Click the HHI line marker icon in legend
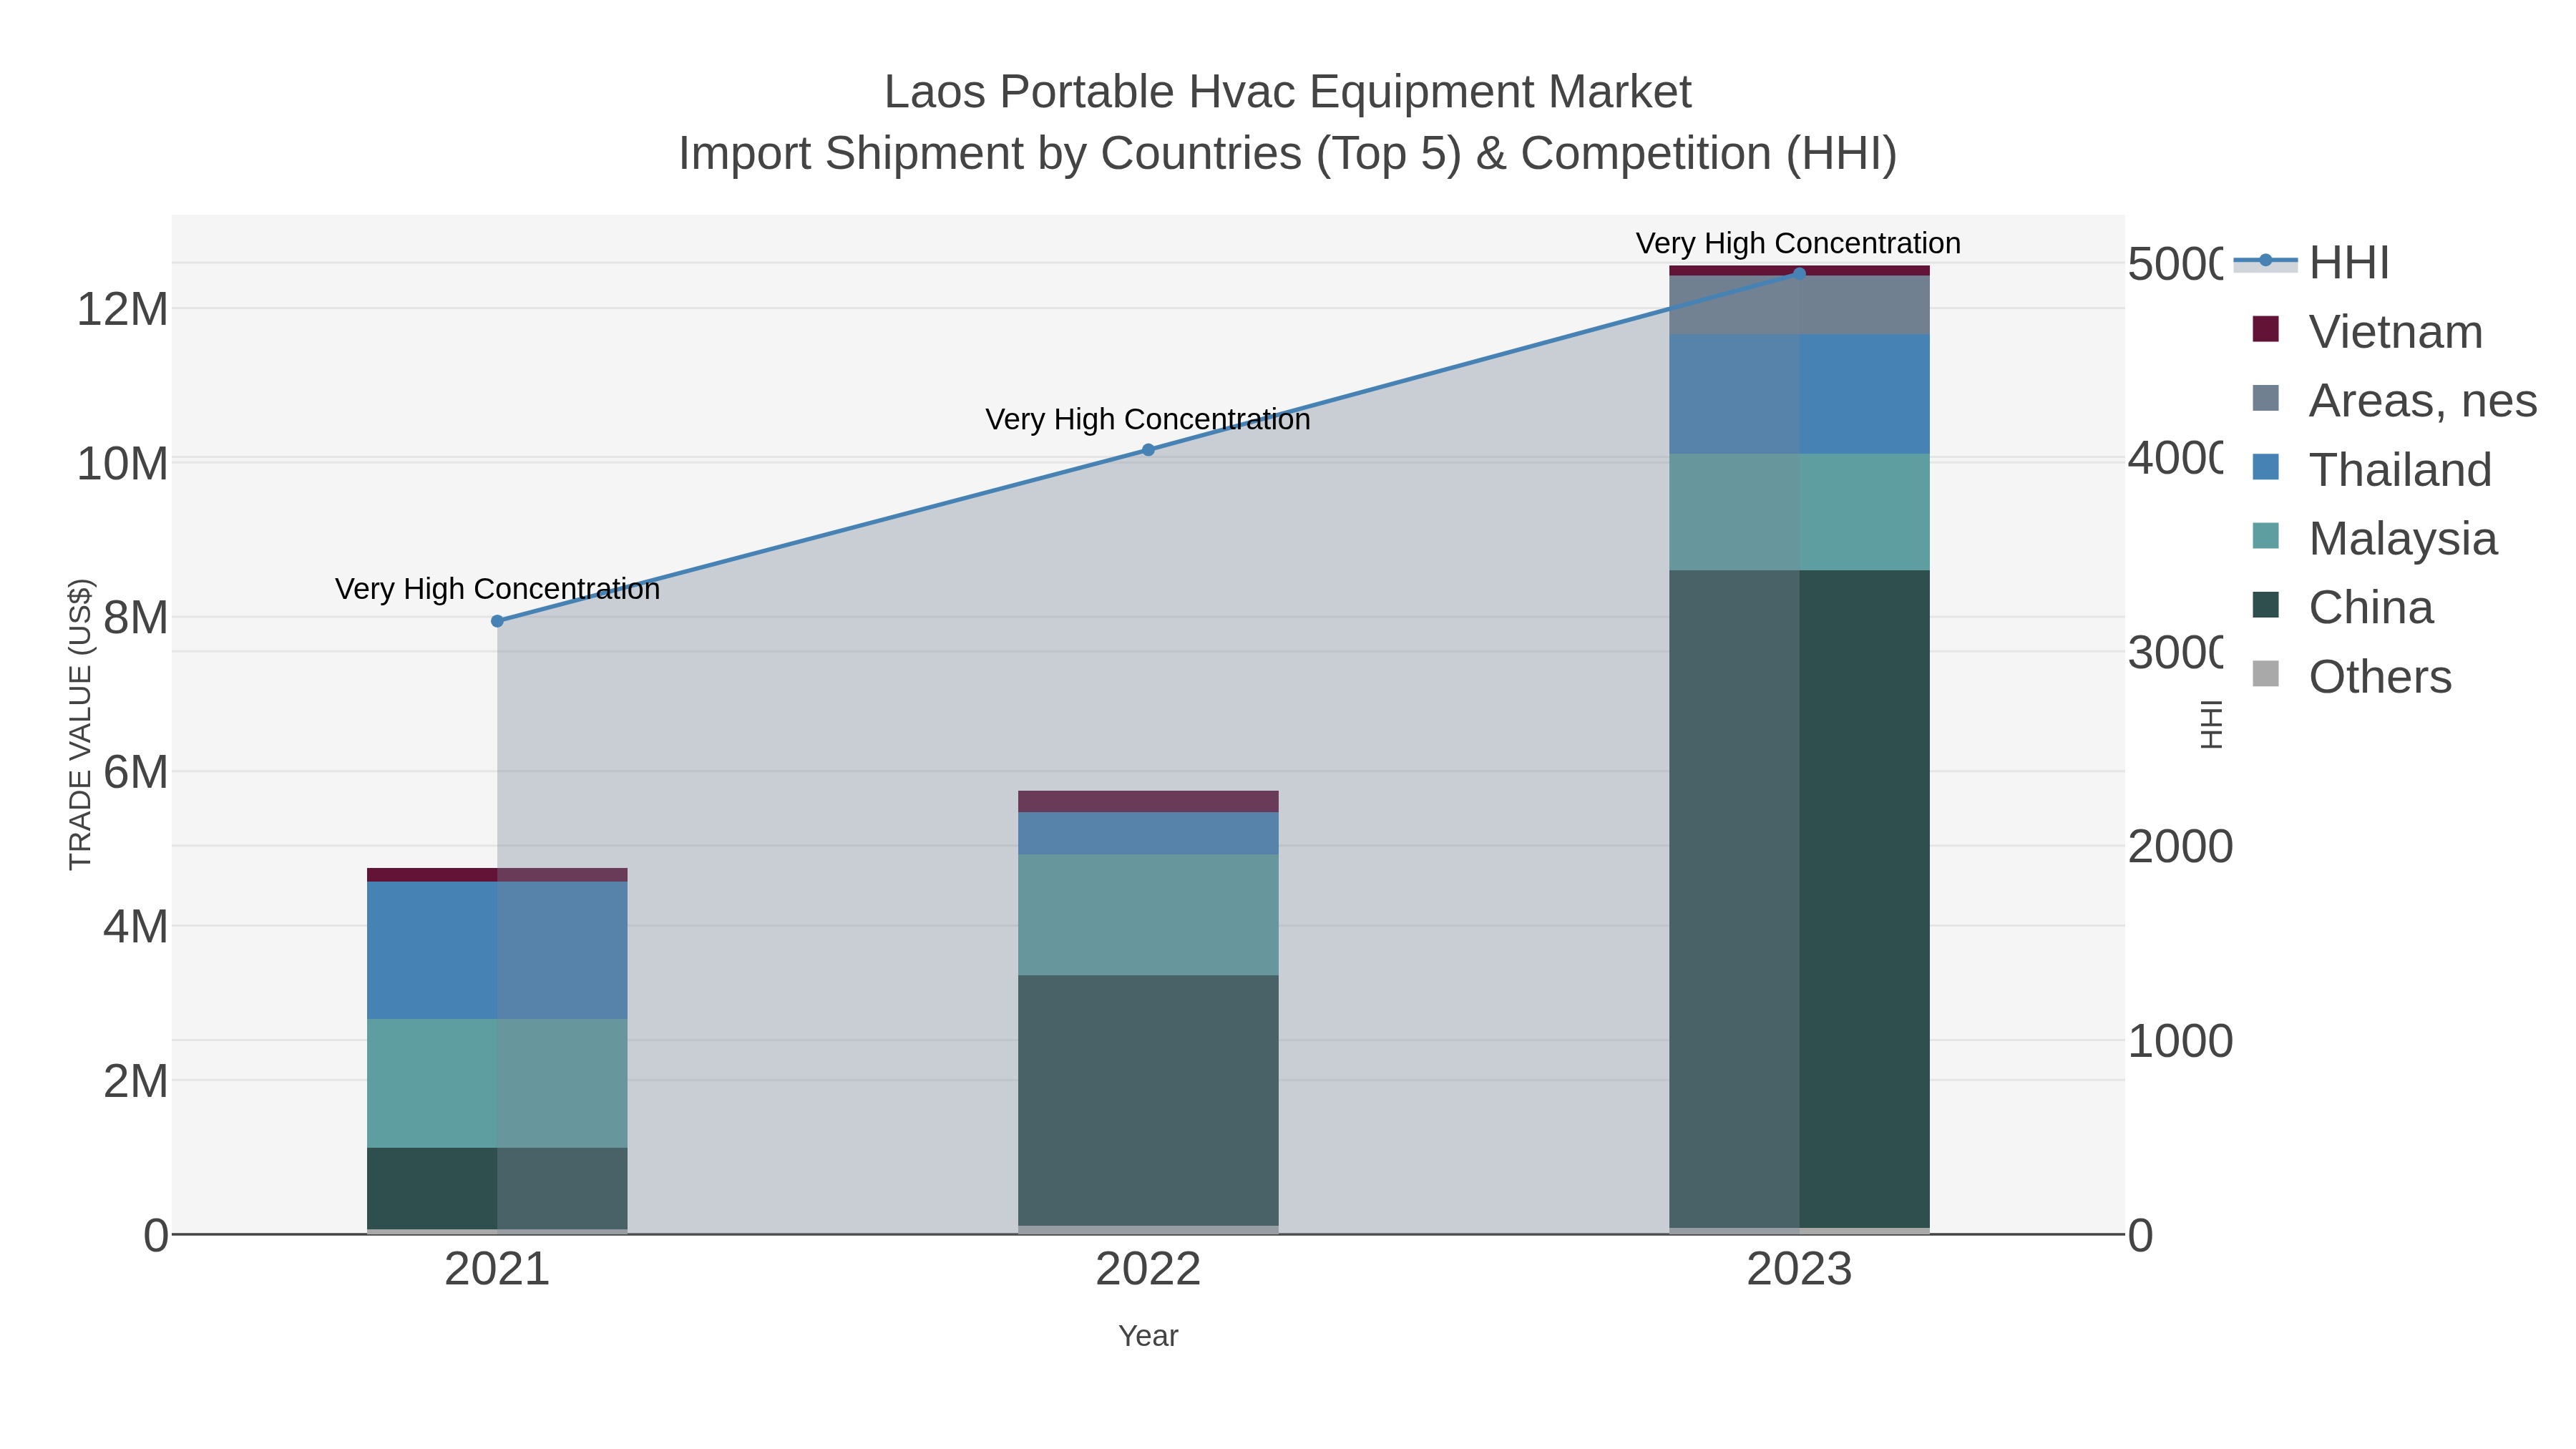The width and height of the screenshot is (2576, 1449). 2266,261
